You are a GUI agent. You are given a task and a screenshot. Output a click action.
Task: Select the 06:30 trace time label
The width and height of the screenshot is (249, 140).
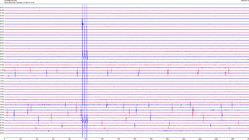click(2, 43)
